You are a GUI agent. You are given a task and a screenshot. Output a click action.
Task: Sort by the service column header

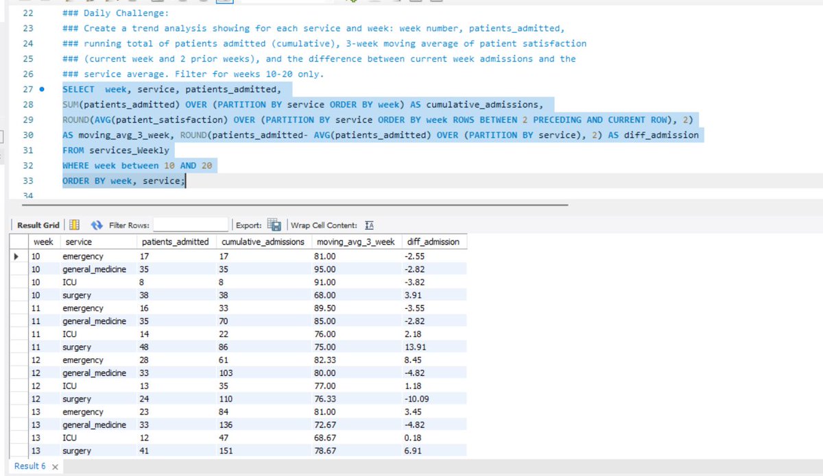point(99,242)
